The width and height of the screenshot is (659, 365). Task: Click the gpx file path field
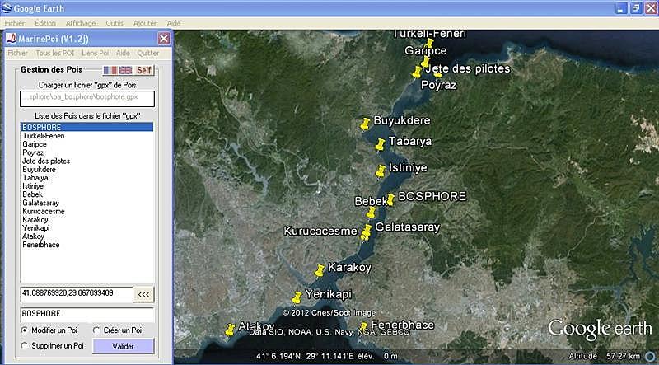[87, 99]
